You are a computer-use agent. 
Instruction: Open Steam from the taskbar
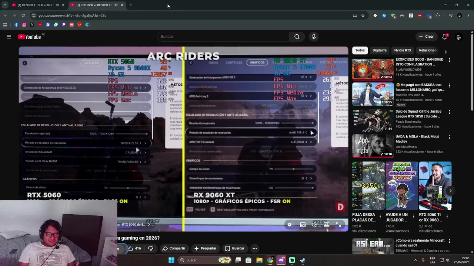tap(303, 260)
